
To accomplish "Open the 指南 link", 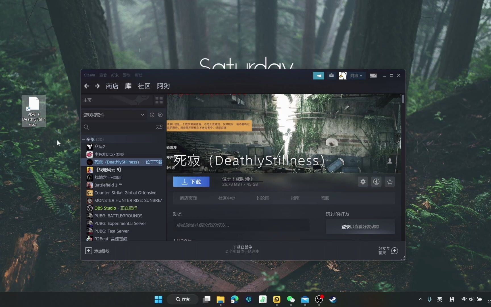I will (x=295, y=198).
